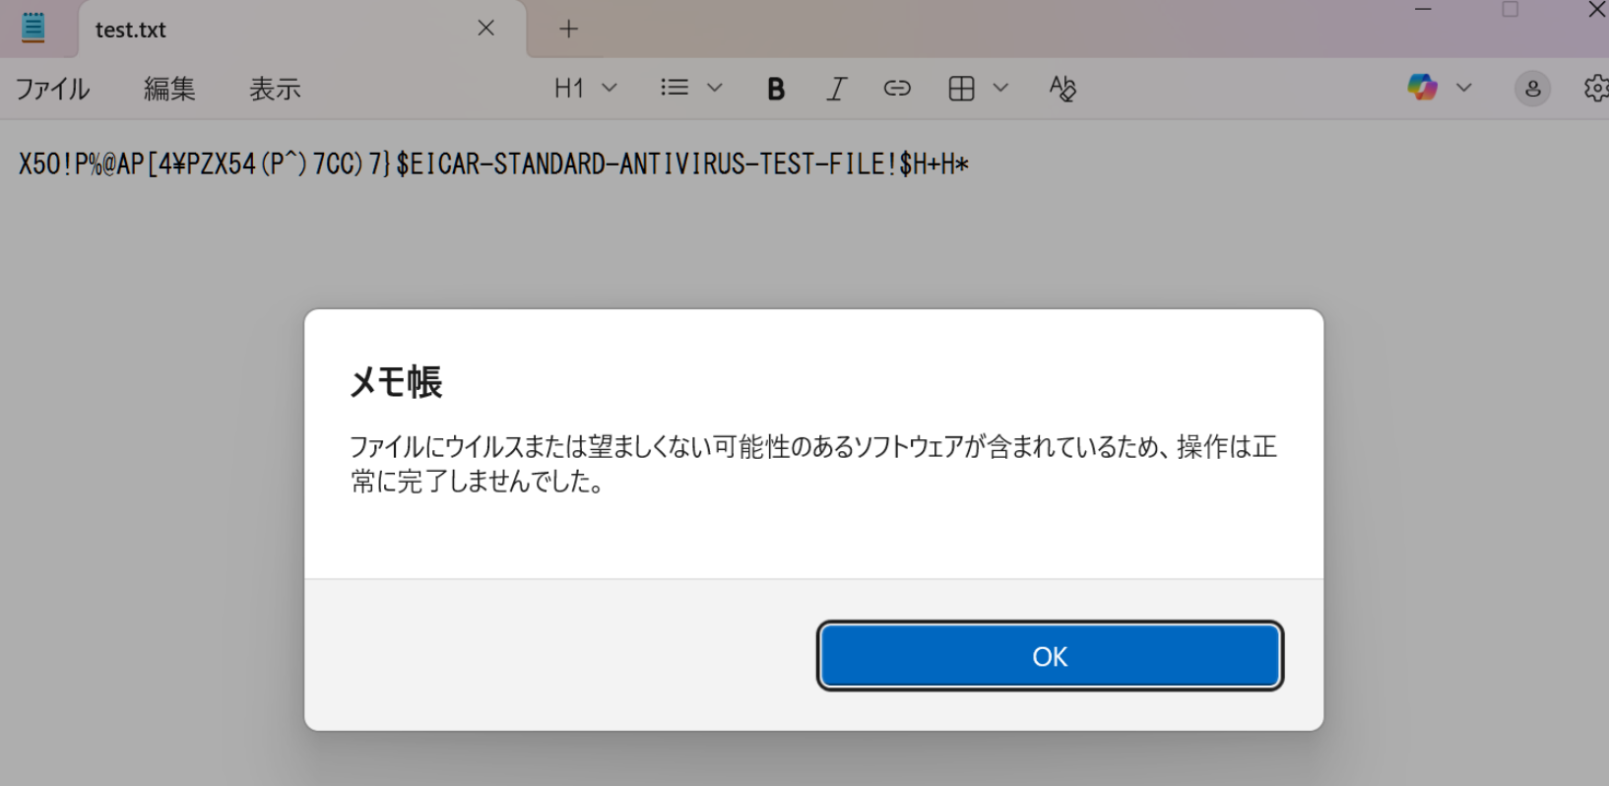Viewport: 1609px width, 786px height.
Task: Open the ファイル menu
Action: tap(53, 89)
